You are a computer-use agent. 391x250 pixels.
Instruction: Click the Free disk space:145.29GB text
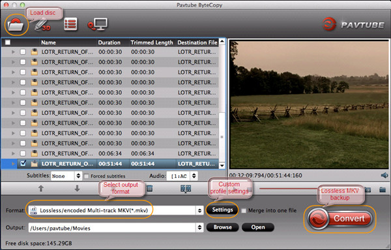pyautogui.click(x=38, y=243)
